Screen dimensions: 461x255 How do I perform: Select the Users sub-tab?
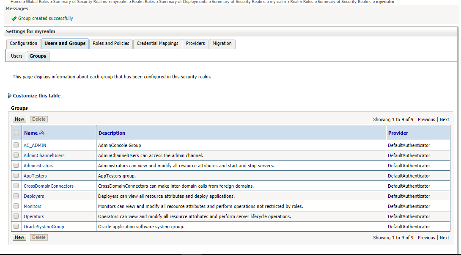pos(17,56)
